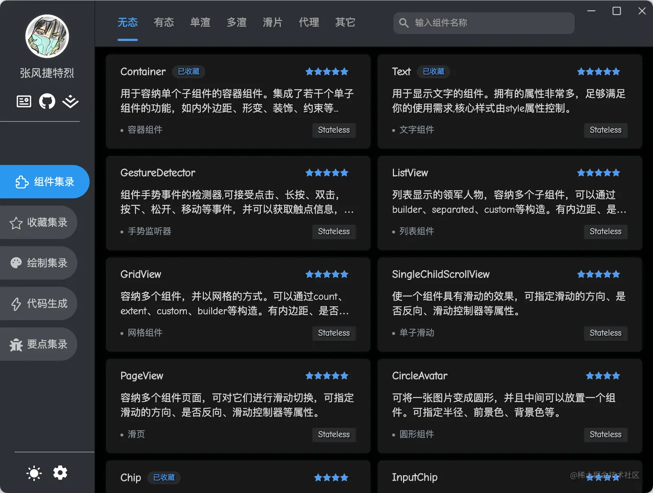Click the 网格组件 subtitle label
This screenshot has height=493, width=653.
pyautogui.click(x=145, y=333)
